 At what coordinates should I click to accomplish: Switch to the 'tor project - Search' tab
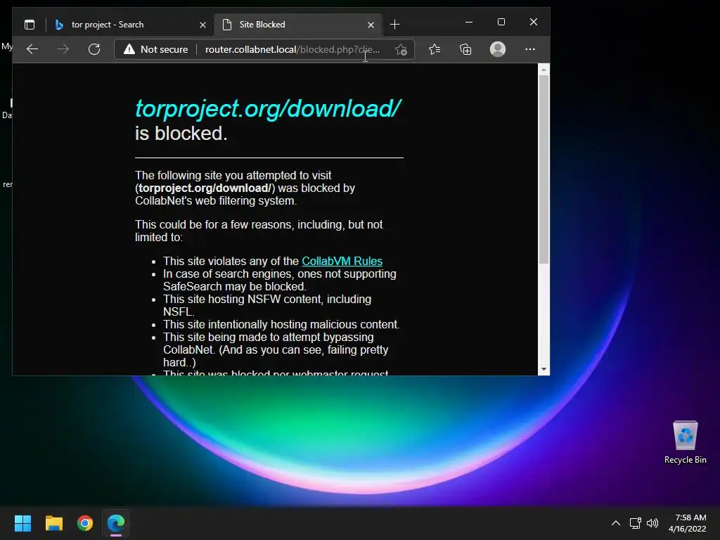click(x=130, y=25)
